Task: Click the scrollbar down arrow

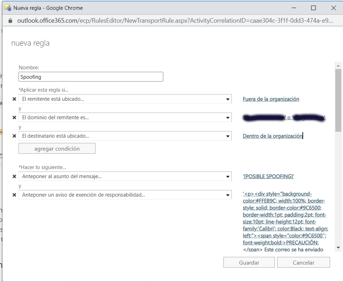Action: 338,247
